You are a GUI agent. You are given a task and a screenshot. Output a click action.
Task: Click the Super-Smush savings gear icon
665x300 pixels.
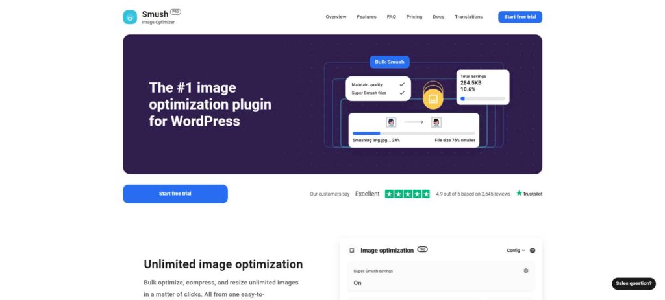526,271
